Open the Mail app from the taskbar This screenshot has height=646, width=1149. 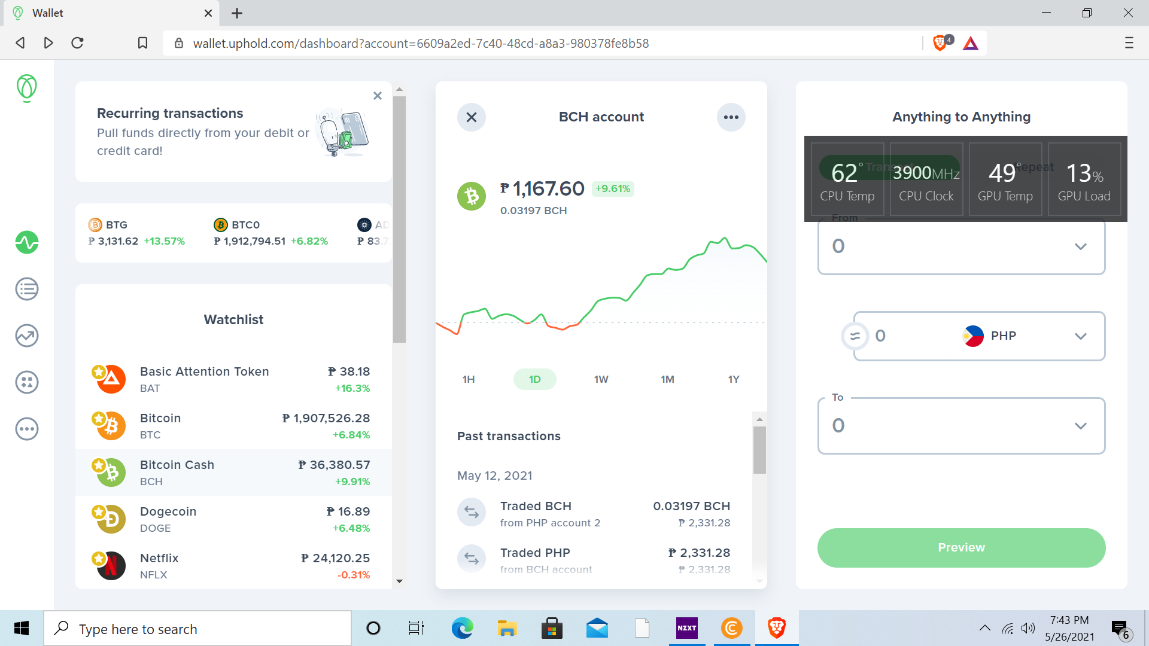pos(597,628)
